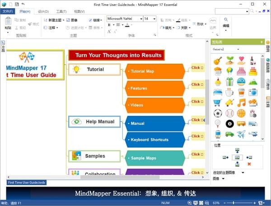Switch to the Home ribbon tab
The image size is (271, 206).
(25, 11)
